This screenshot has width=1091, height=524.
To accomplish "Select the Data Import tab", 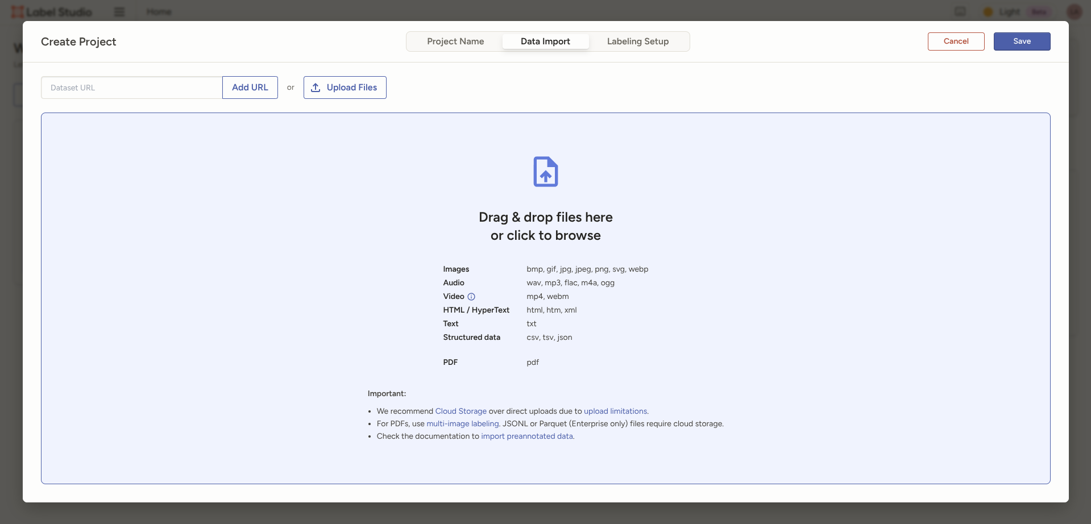I will pyautogui.click(x=545, y=41).
